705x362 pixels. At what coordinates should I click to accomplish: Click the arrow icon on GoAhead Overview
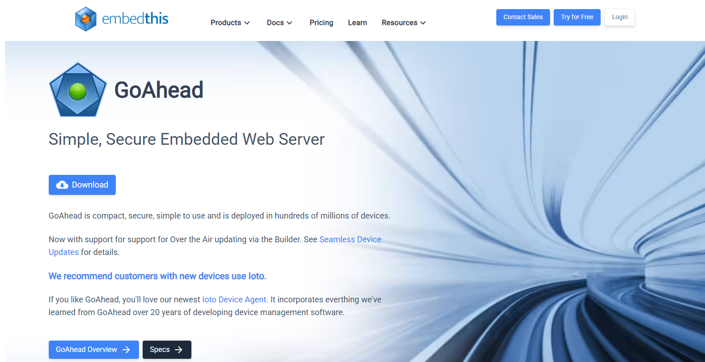tap(126, 350)
